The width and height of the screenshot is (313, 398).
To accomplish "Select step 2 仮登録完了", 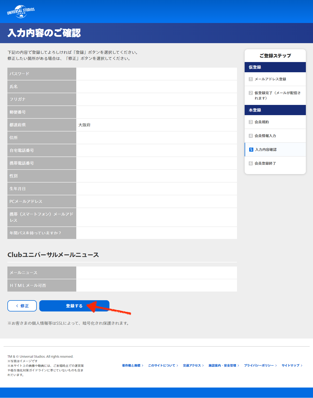I will point(275,95).
